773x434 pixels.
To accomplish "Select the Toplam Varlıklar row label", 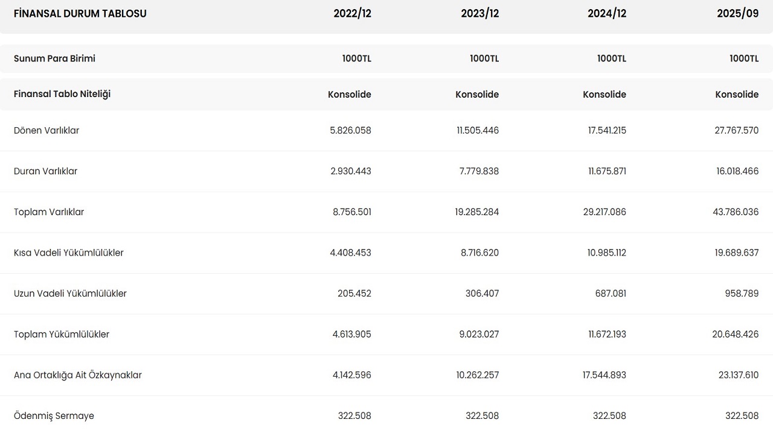I will point(49,212).
